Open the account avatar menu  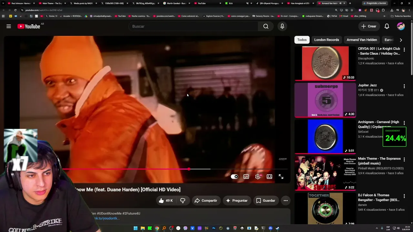click(401, 26)
